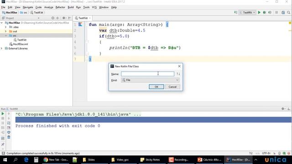Open the Build menu
Image resolution: width=292 pixels, height=164 pixels.
tap(71, 7)
